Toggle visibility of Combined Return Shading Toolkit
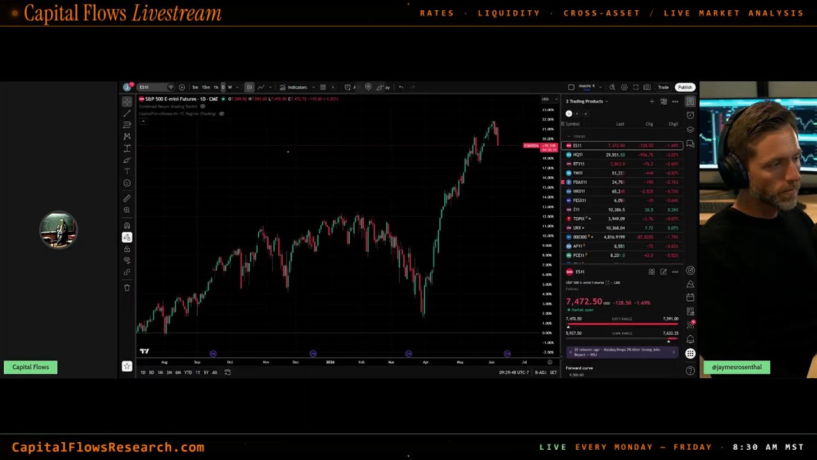Image resolution: width=817 pixels, height=460 pixels. [203, 106]
